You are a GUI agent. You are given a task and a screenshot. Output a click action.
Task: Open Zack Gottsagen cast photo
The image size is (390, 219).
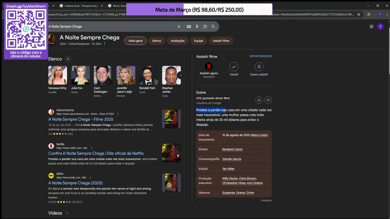point(103,75)
